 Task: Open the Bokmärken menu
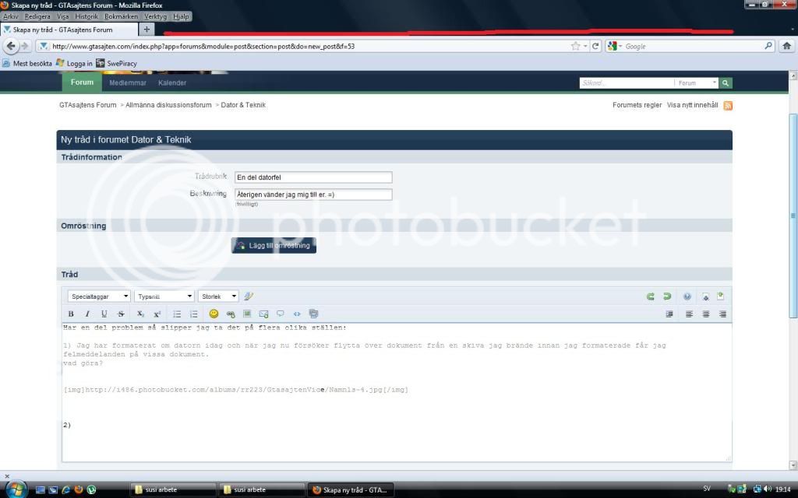tap(121, 16)
